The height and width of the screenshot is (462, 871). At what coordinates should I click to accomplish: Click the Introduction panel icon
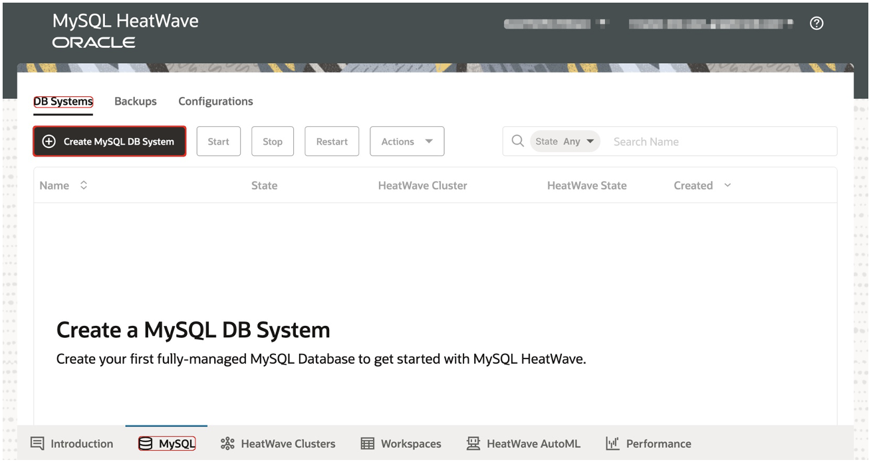38,443
